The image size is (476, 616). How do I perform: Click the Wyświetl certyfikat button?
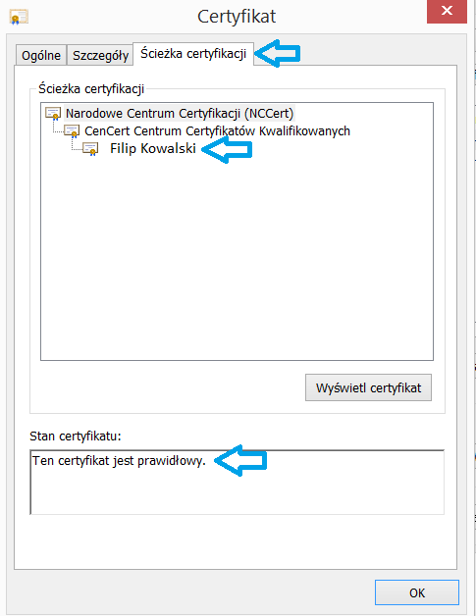[368, 387]
